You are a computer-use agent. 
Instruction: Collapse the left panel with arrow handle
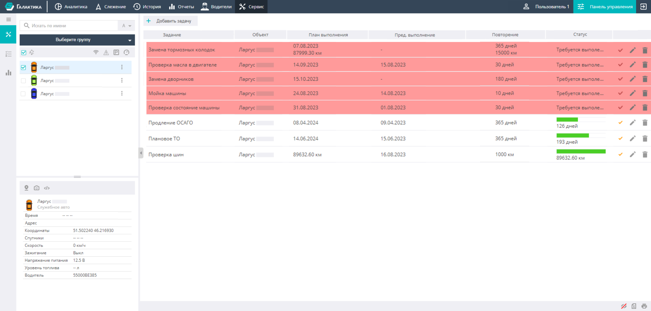pos(141,153)
